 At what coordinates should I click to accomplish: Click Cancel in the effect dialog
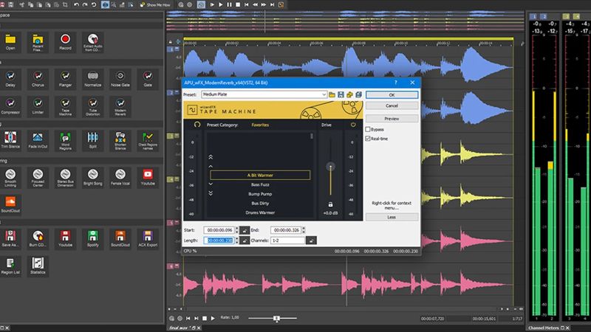coord(392,106)
